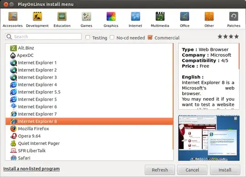The height and width of the screenshot is (177, 246).
Task: Click the Internet Explorer 7 icon
Action: pos(14,114)
